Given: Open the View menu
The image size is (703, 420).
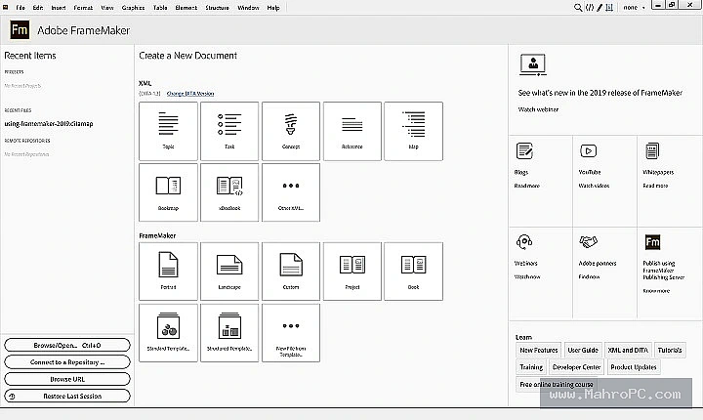Looking at the screenshot, I should pyautogui.click(x=107, y=8).
